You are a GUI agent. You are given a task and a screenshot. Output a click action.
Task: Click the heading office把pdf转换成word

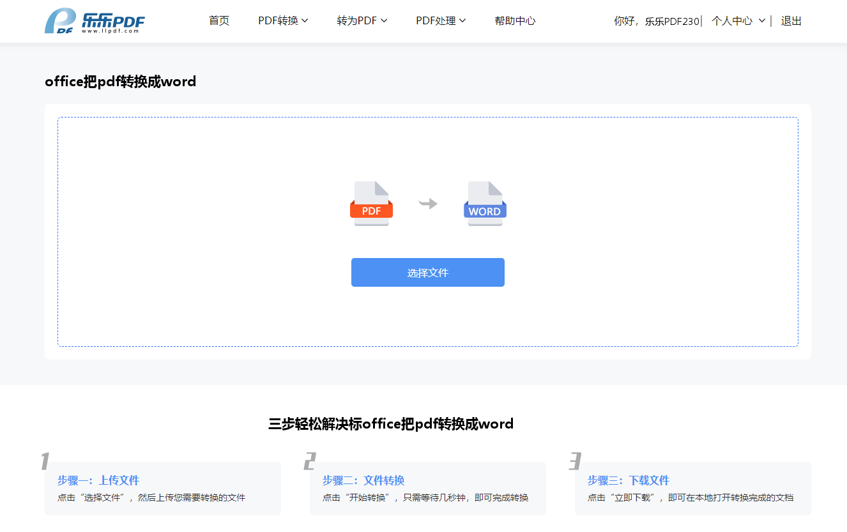point(121,82)
